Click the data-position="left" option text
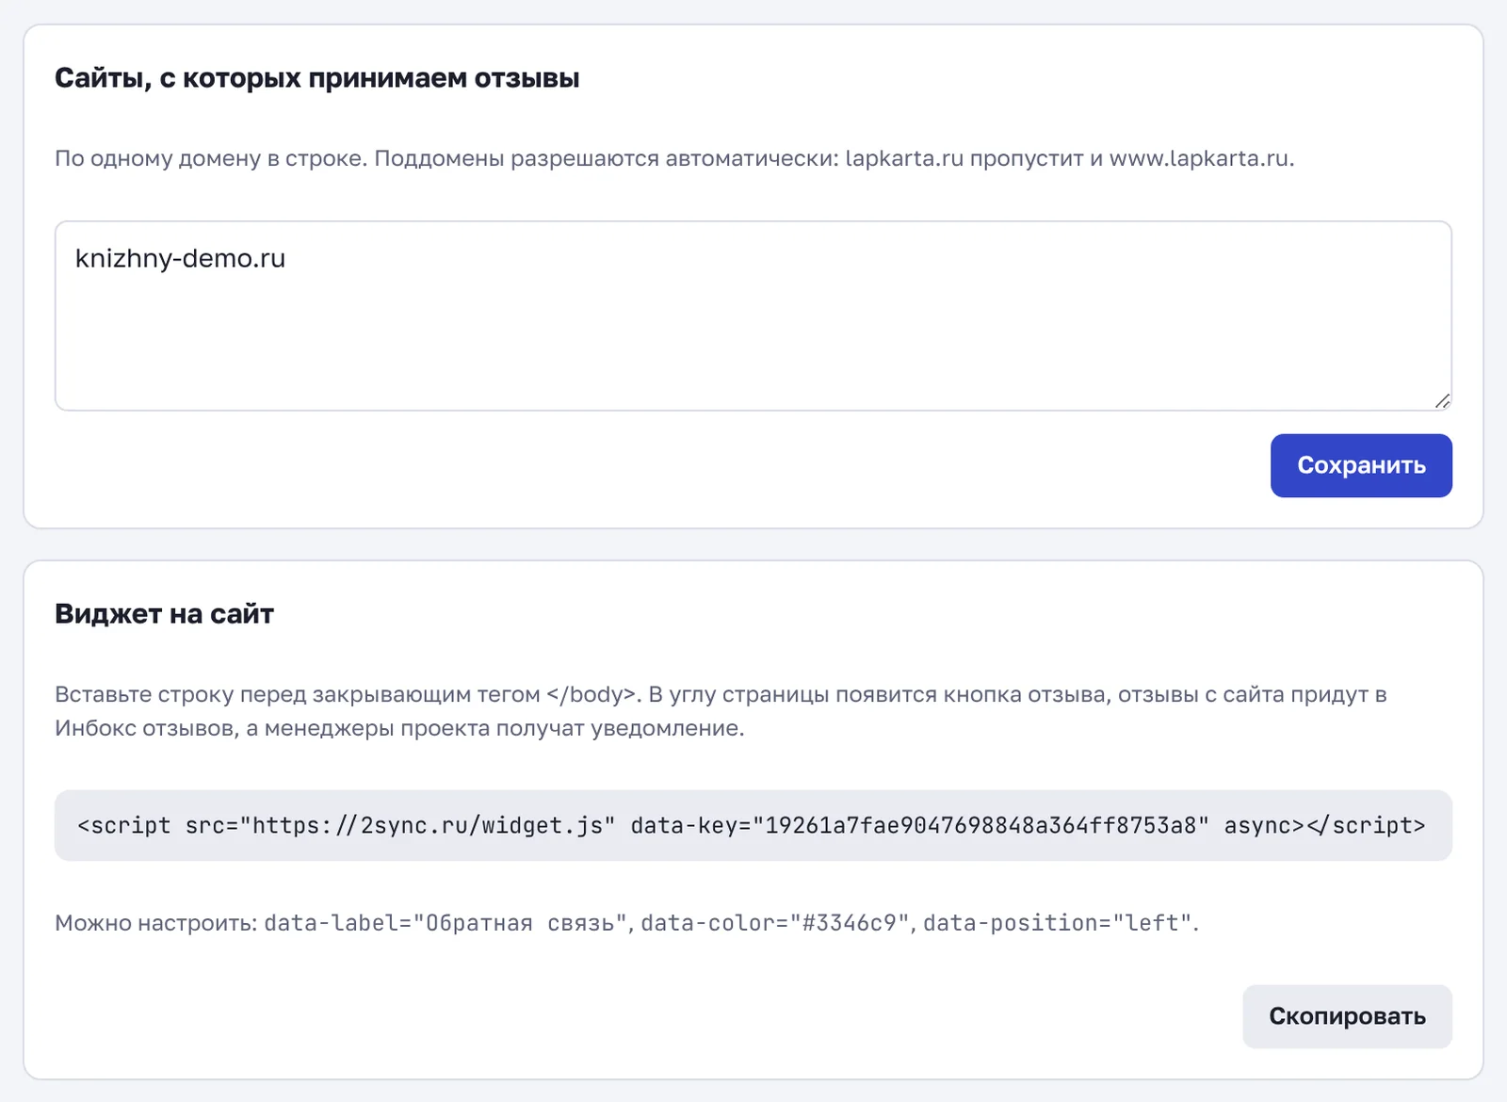This screenshot has height=1102, width=1507. 1058,923
